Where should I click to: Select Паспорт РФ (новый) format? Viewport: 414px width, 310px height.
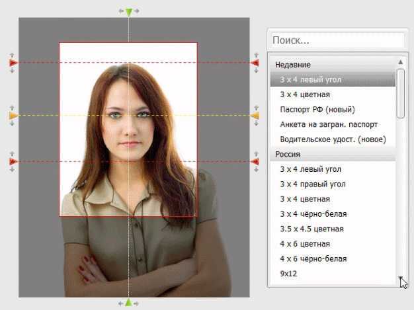[333, 109]
